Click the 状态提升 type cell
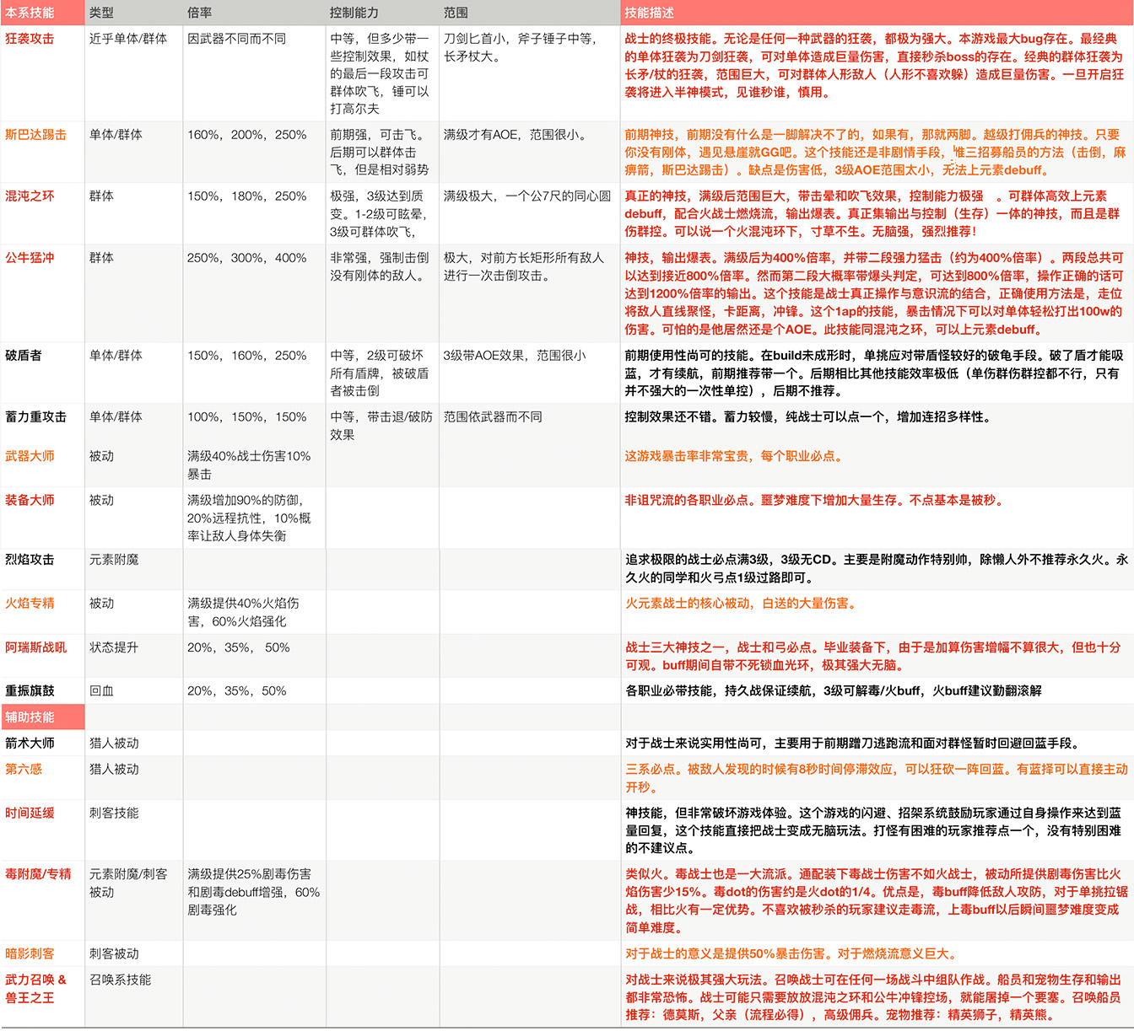Image resolution: width=1134 pixels, height=1031 pixels. [x=133, y=656]
